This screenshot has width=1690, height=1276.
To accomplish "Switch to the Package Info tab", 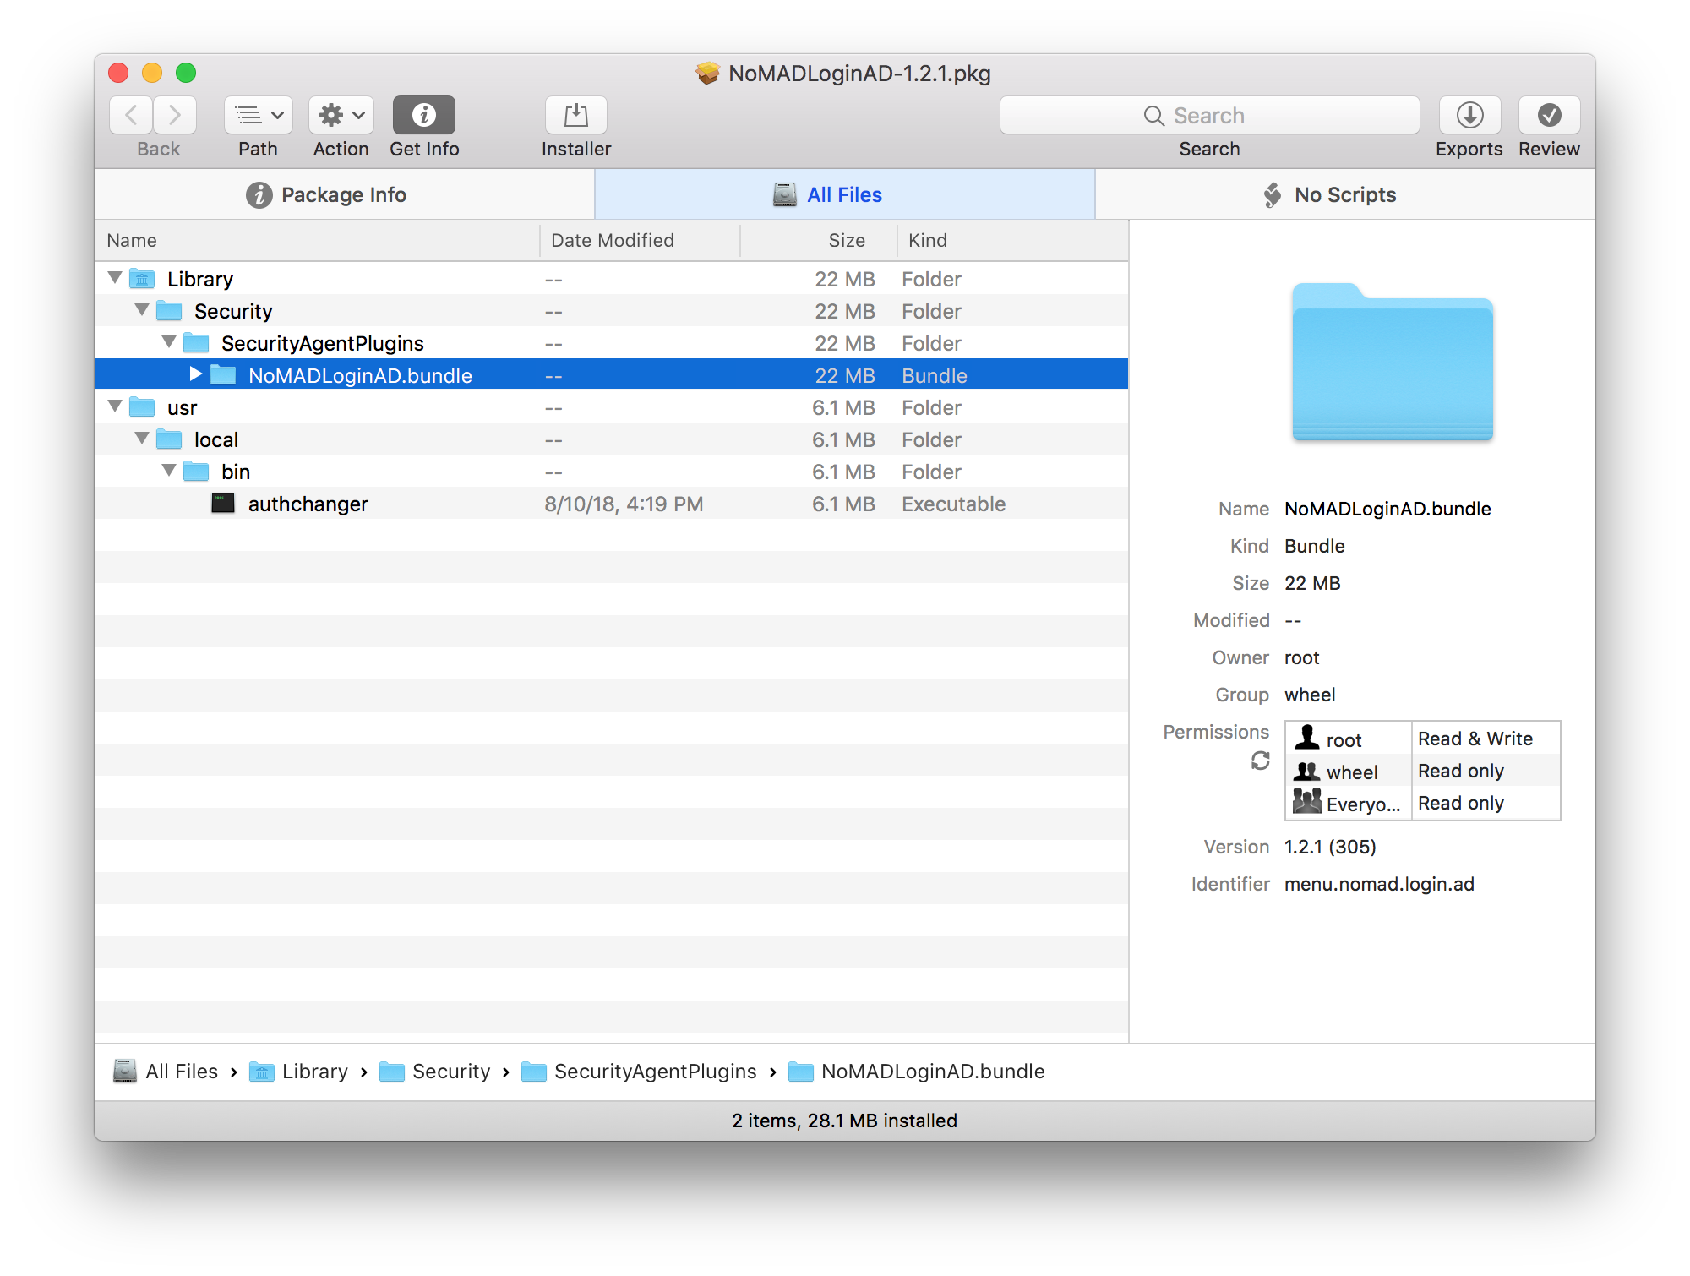I will pos(344,194).
